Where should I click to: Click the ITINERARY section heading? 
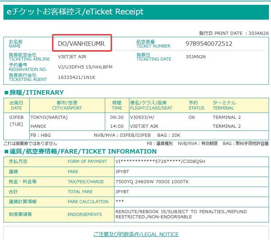click(x=34, y=92)
